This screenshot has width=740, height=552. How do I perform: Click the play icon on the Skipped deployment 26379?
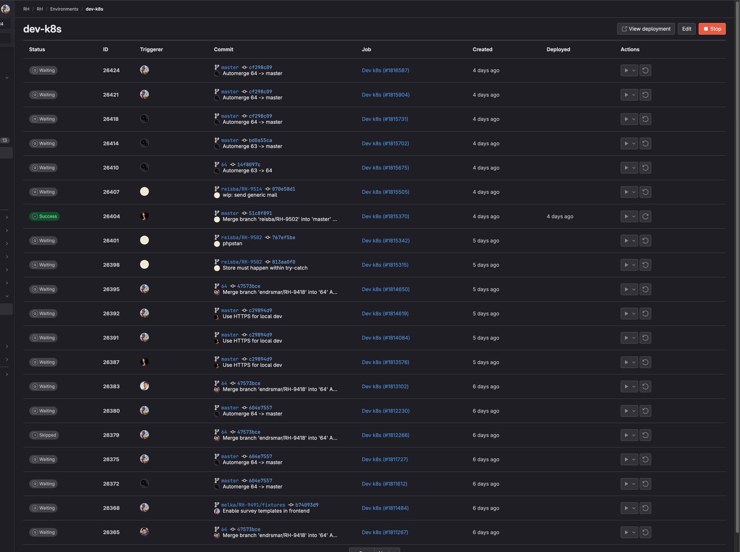point(627,435)
